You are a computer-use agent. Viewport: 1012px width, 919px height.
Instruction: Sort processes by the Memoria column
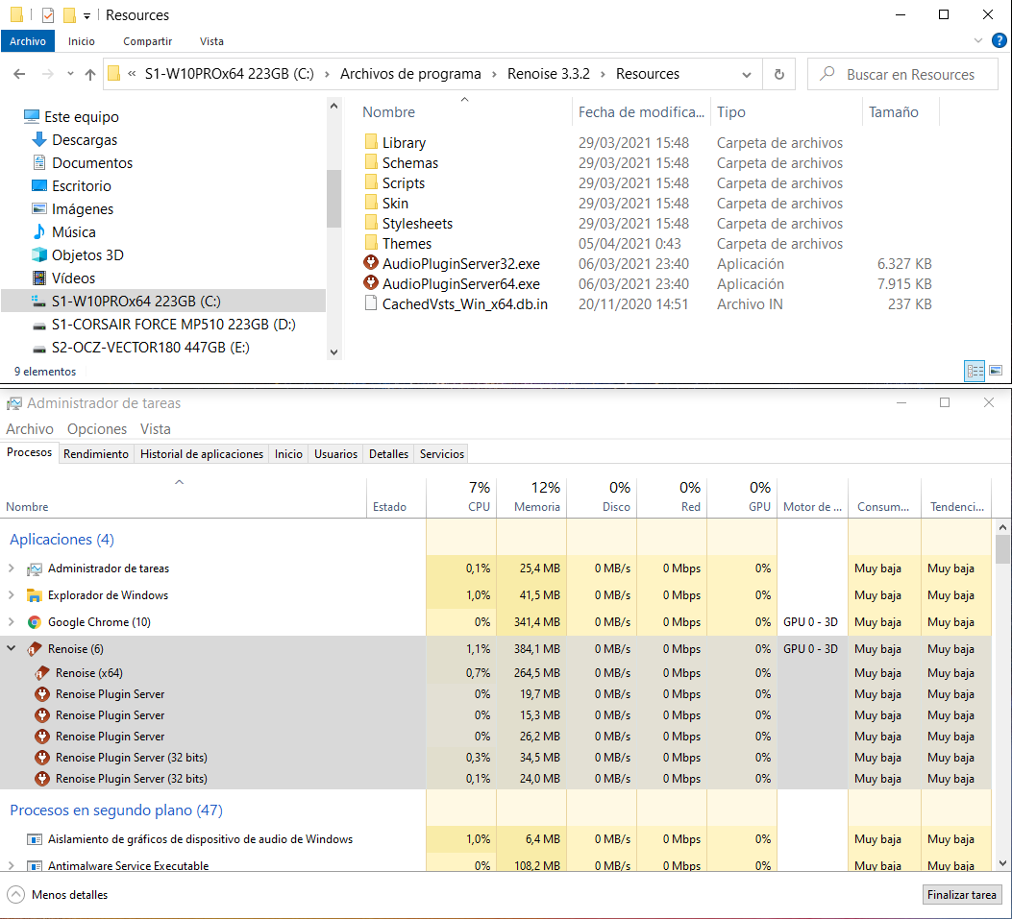(x=531, y=497)
